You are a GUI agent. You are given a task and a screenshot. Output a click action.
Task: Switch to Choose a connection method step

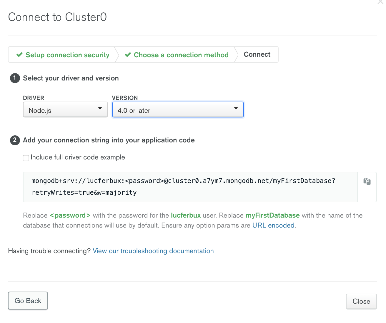181,55
